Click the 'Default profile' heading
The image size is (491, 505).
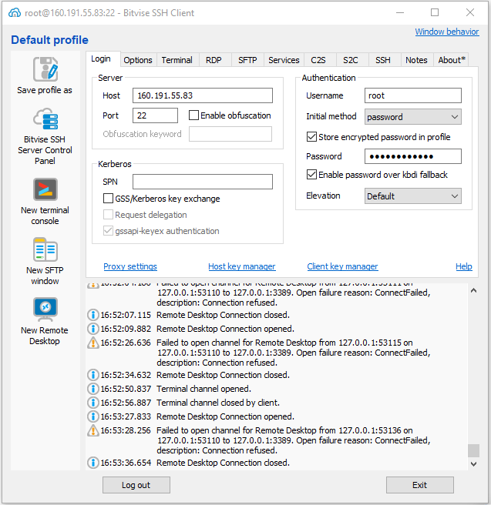pyautogui.click(x=49, y=40)
